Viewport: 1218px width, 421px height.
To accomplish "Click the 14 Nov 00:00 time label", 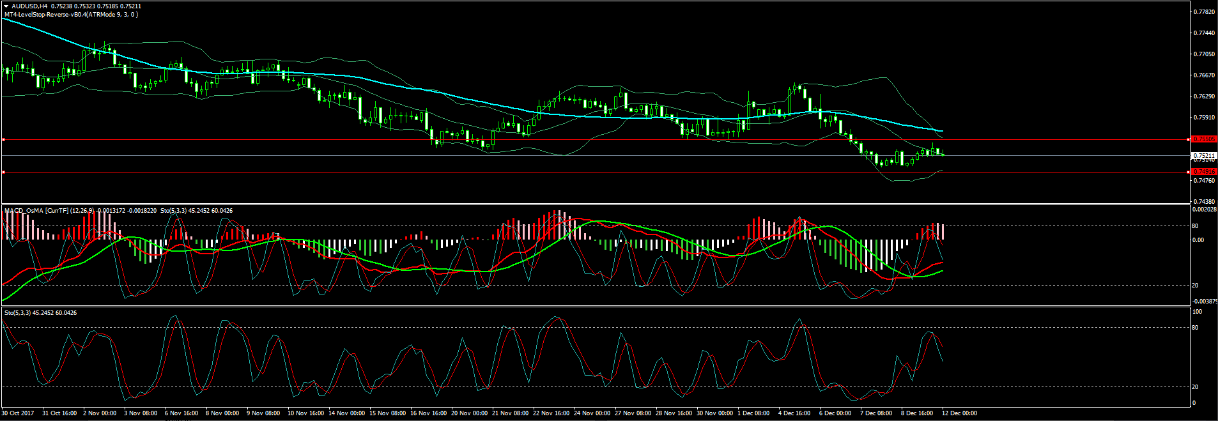I will pos(347,413).
